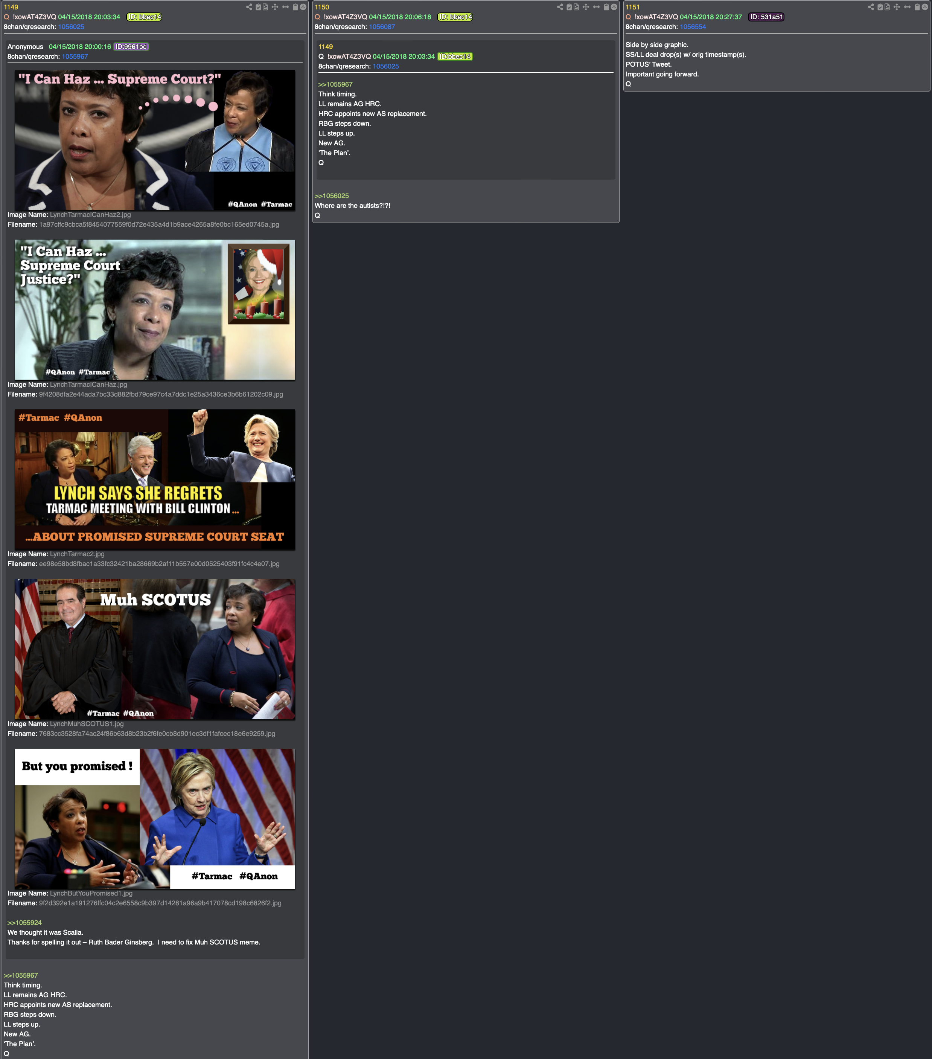This screenshot has height=1059, width=932.
Task: Click the horizontal double-arrow icon on post 1150
Action: 596,7
